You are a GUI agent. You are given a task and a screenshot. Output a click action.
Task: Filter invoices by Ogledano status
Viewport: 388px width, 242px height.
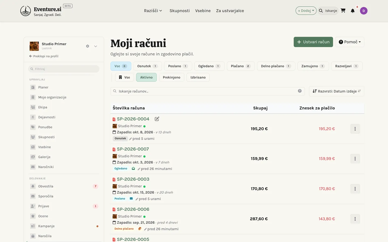(x=209, y=66)
